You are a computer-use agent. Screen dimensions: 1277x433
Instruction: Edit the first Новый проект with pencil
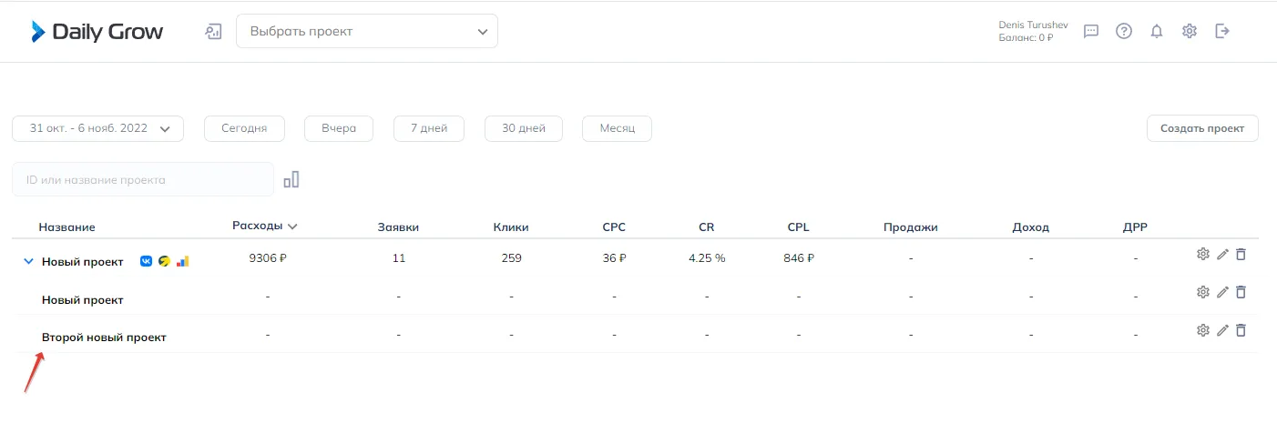click(1222, 255)
